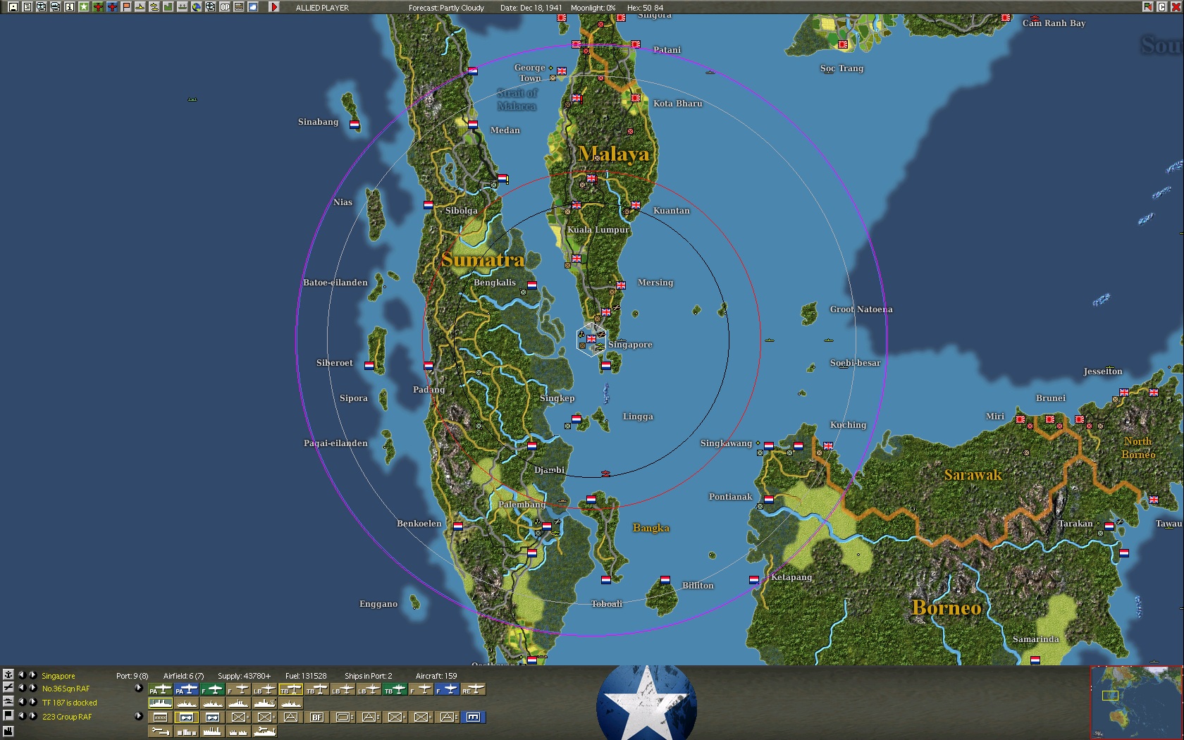Screen dimensions: 1184x740
Task: Open the weather cloud icon in toolbar
Action: click(253, 7)
